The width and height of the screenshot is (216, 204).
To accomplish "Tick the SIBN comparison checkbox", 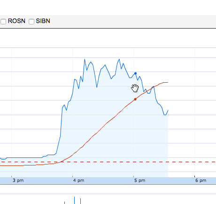I will point(31,21).
